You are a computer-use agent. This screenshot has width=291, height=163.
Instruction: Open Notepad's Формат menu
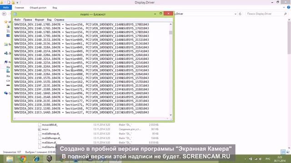point(40,19)
